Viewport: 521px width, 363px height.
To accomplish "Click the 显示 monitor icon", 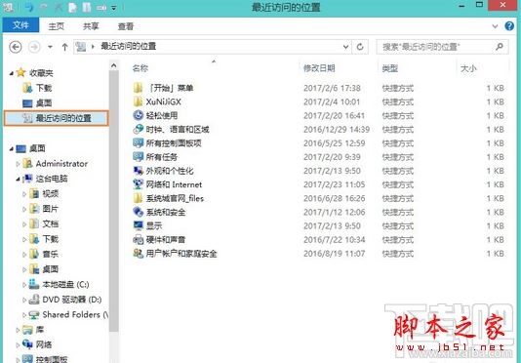I will (x=138, y=225).
